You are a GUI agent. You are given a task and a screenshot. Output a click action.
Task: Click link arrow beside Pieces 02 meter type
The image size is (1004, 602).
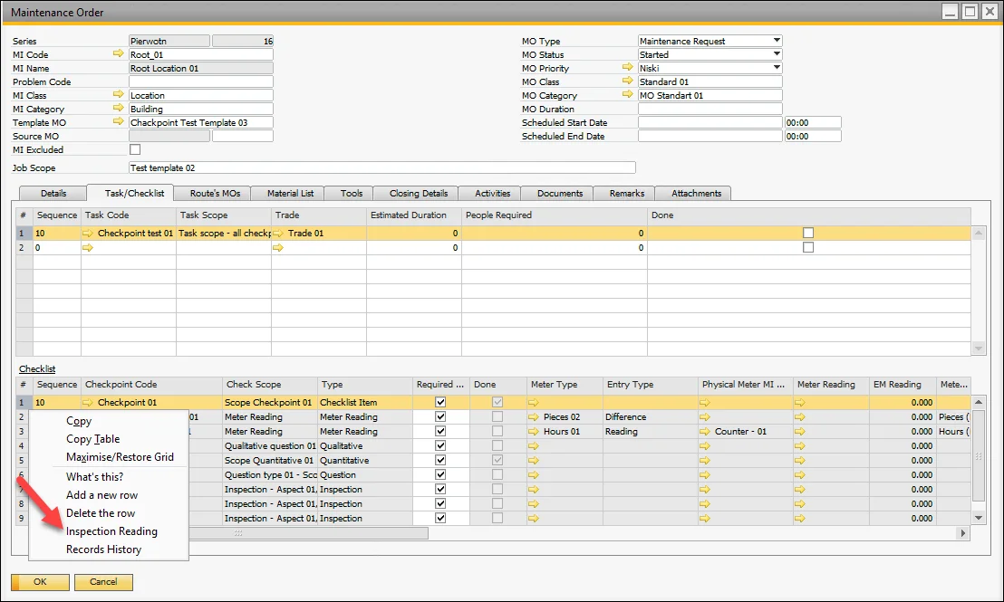click(535, 417)
